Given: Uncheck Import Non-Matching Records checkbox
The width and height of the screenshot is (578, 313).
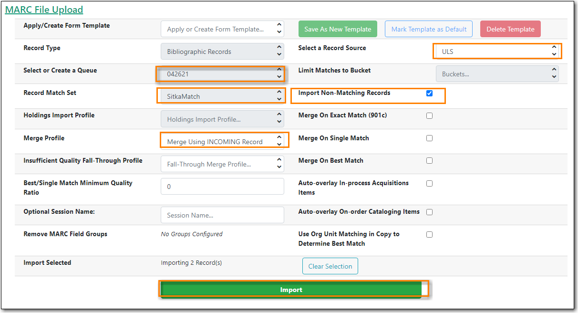Looking at the screenshot, I should [x=429, y=93].
